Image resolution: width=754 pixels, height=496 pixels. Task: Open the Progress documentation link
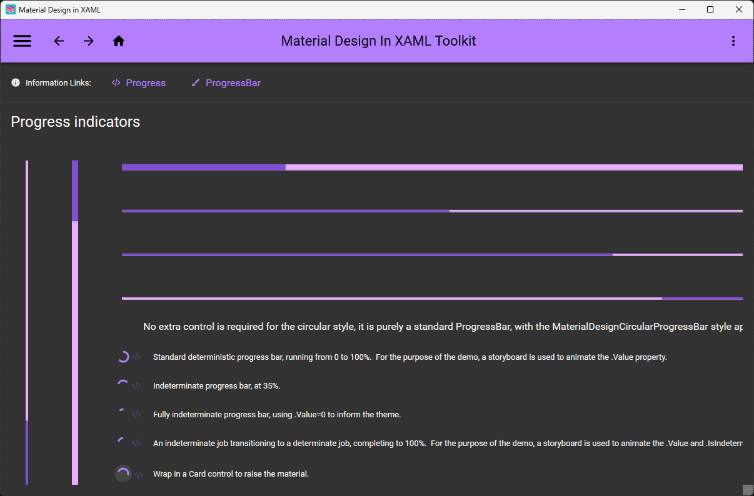[146, 82]
